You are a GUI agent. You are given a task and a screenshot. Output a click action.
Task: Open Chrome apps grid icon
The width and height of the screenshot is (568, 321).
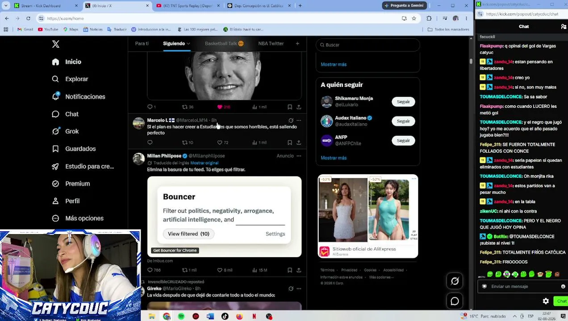[6, 29]
